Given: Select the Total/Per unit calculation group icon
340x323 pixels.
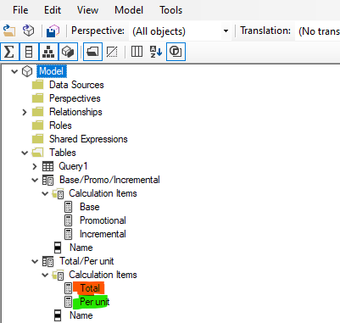Looking at the screenshot, I should click(47, 261).
